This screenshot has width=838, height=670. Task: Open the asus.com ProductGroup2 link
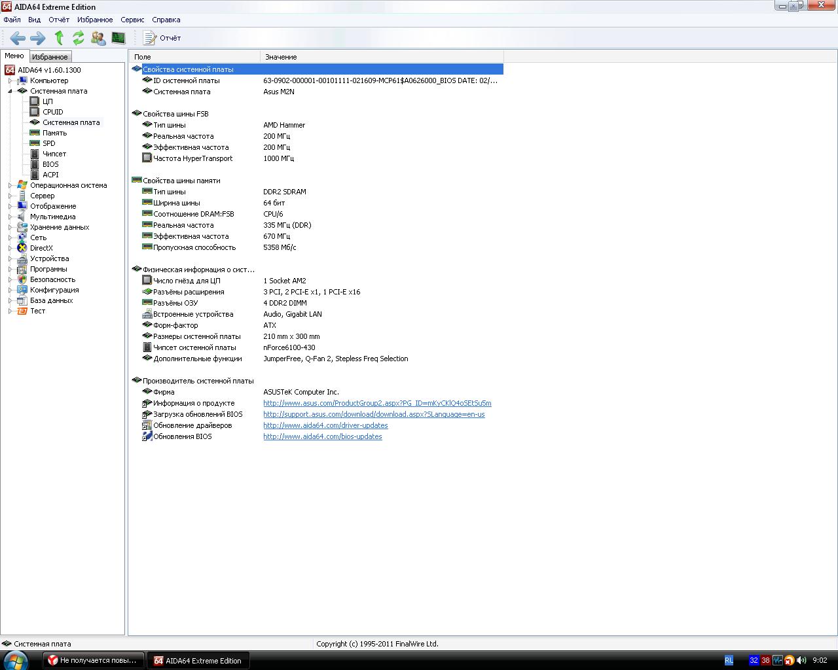[377, 403]
